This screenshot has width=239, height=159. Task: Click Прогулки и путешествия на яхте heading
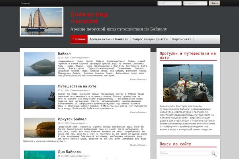[x=188, y=56]
